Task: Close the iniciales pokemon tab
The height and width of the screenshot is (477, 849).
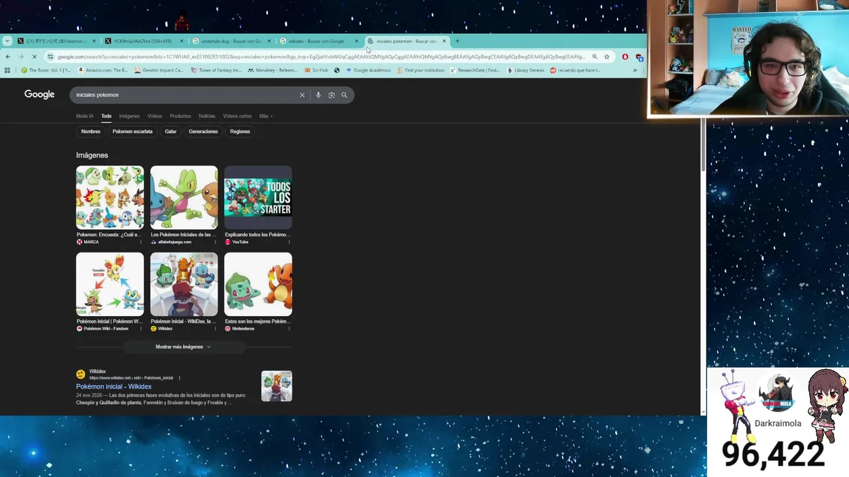Action: point(444,41)
